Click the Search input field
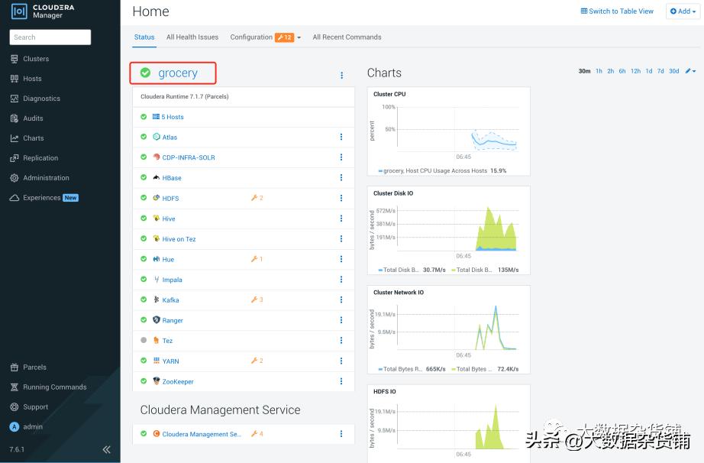Image resolution: width=704 pixels, height=463 pixels. (x=50, y=37)
